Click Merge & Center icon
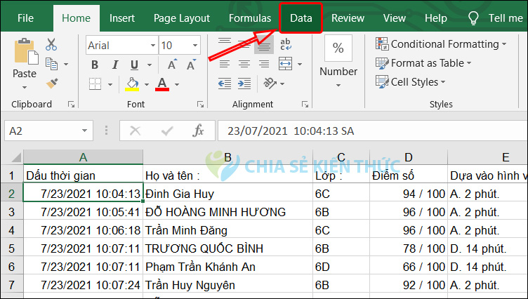The image size is (528, 299). 286,64
